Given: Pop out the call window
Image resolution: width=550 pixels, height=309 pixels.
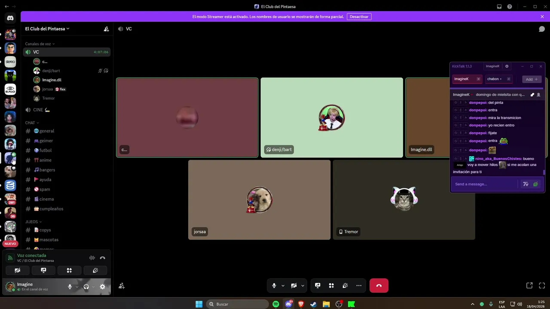Looking at the screenshot, I should (x=529, y=285).
